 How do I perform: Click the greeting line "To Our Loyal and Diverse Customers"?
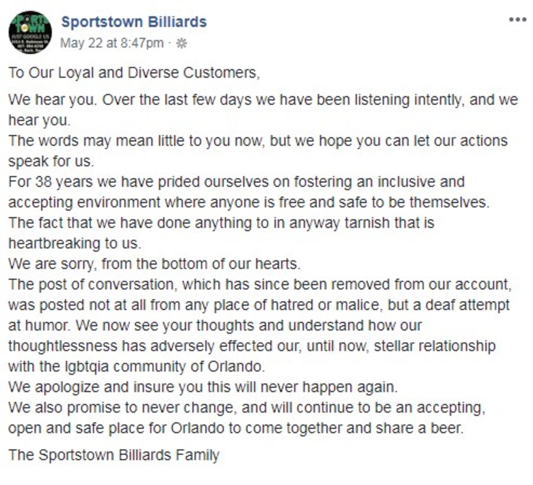point(134,73)
